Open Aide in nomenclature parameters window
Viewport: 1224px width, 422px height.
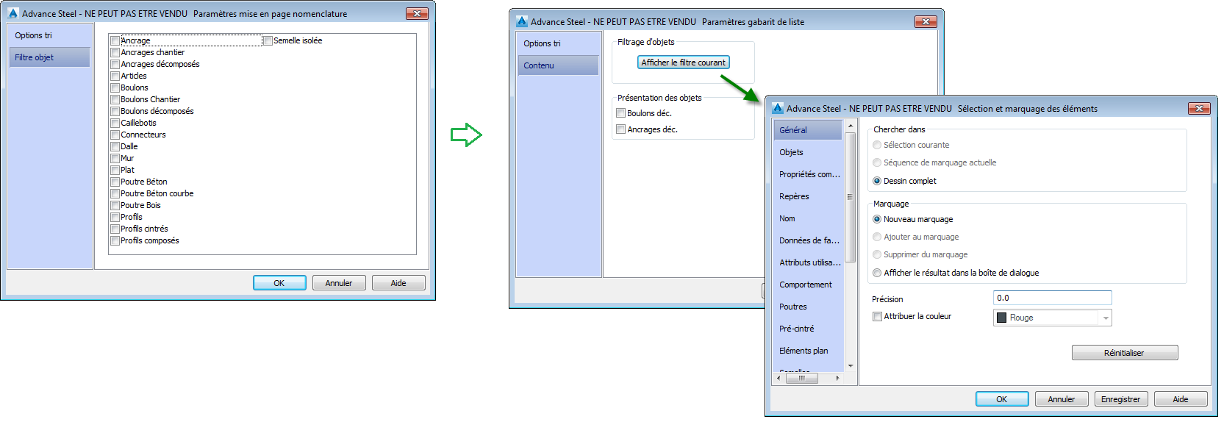[398, 283]
